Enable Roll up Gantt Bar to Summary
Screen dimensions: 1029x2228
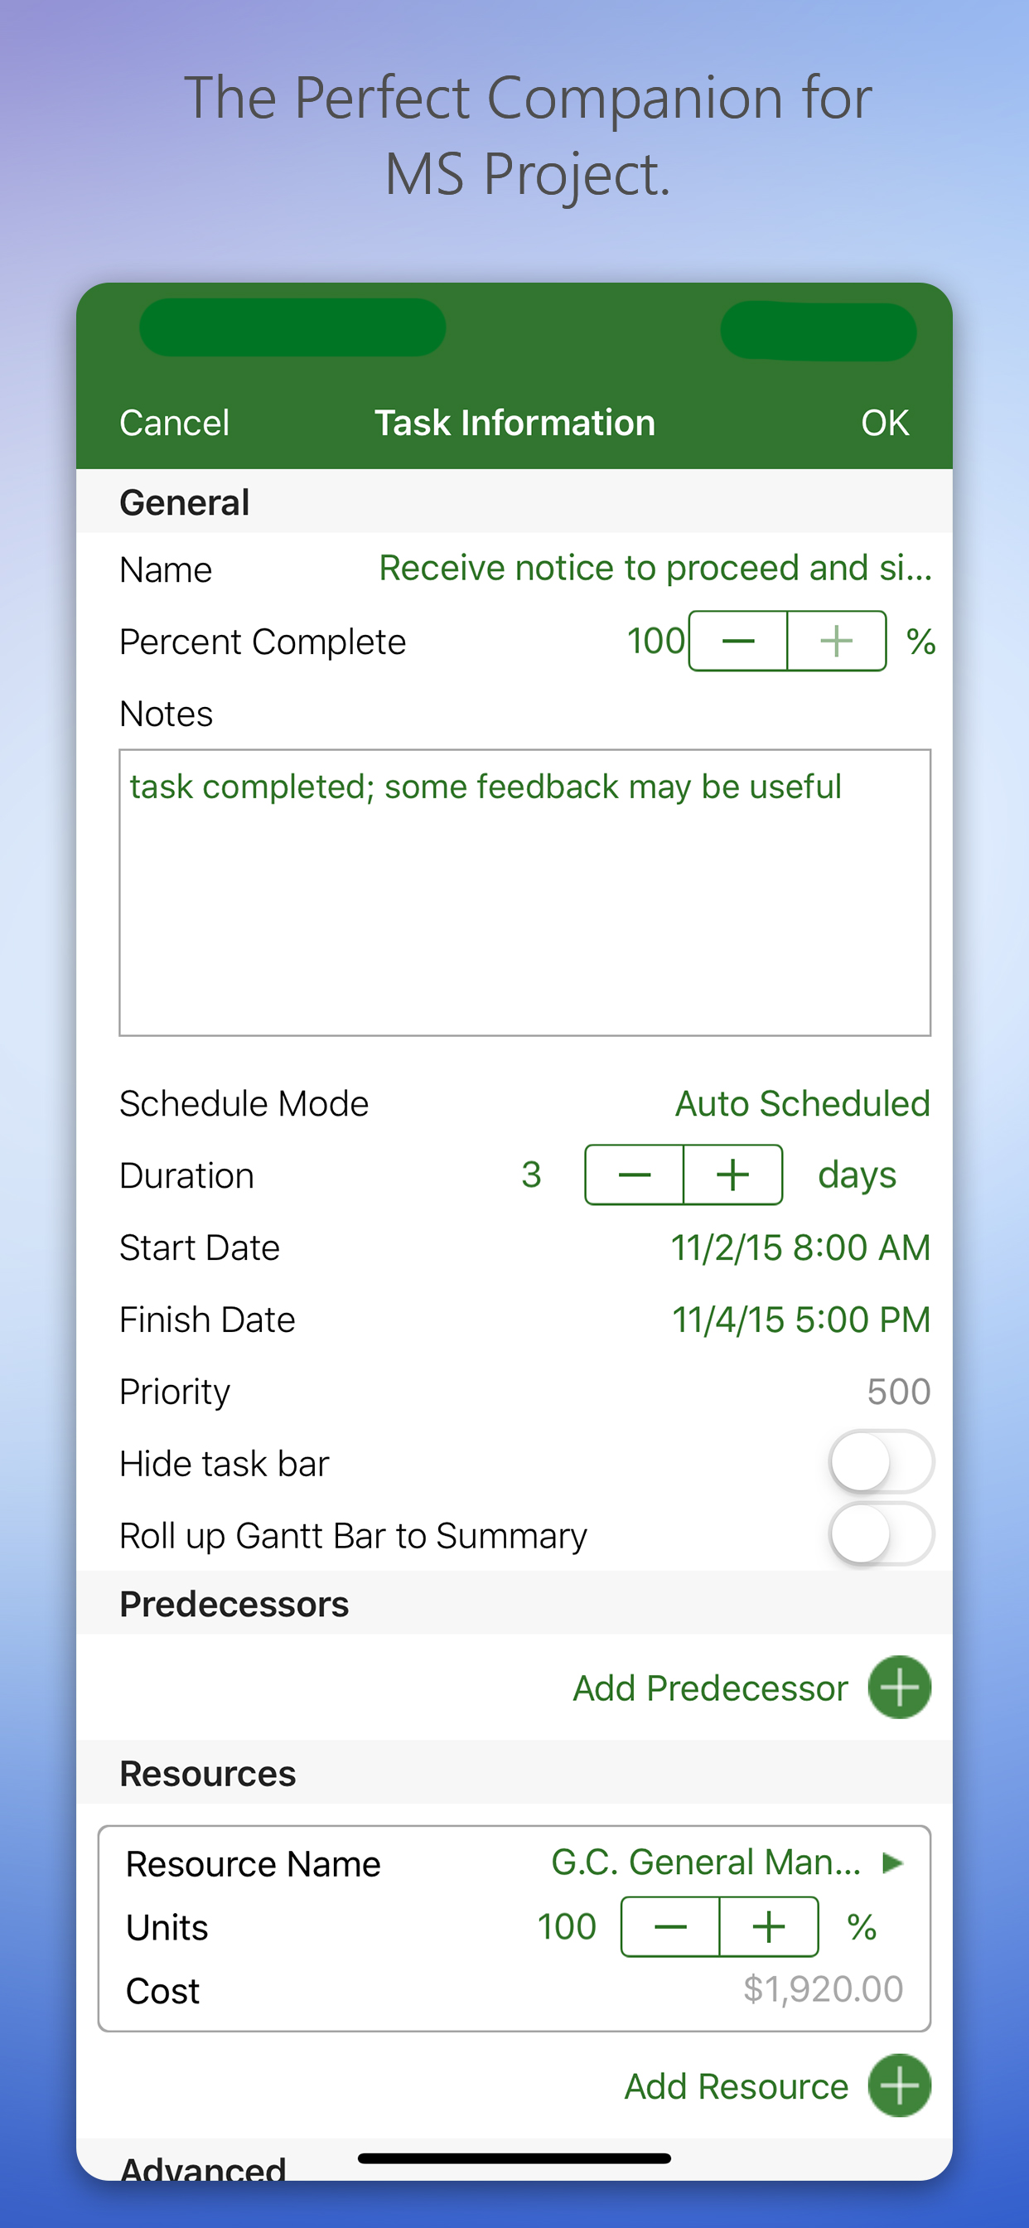pos(880,1534)
